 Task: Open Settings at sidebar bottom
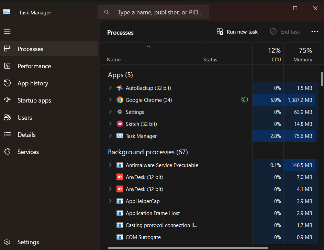[49, 242]
